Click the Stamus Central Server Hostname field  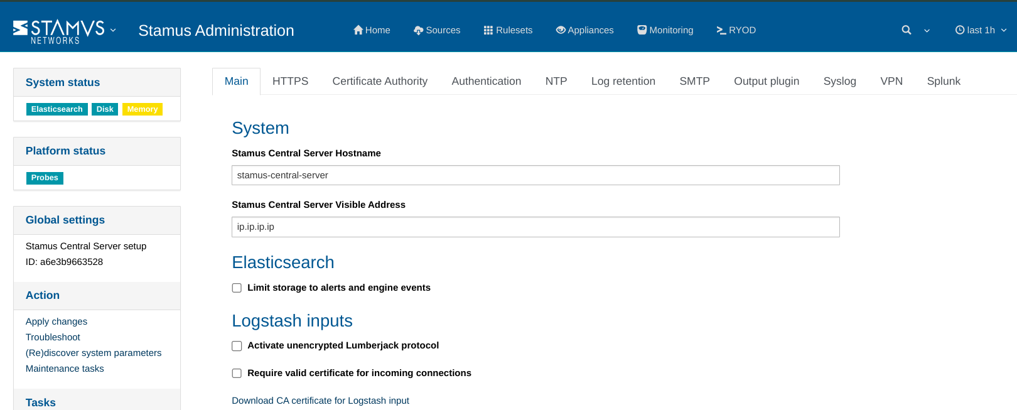(535, 175)
